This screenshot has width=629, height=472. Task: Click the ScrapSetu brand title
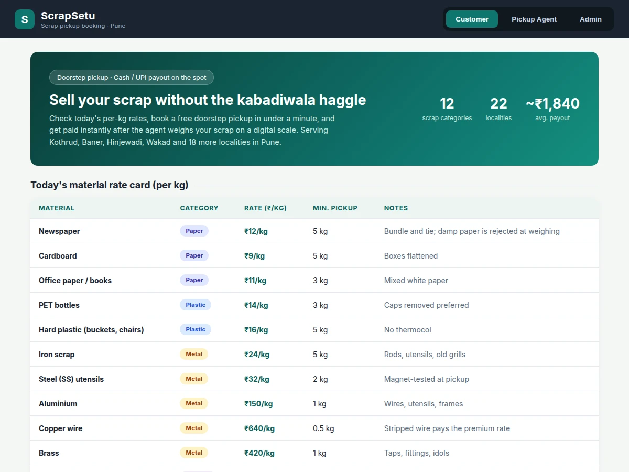click(68, 16)
